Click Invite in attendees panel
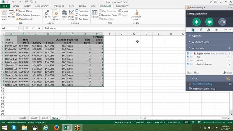The height and width of the screenshot is (131, 233). pyautogui.click(x=227, y=73)
